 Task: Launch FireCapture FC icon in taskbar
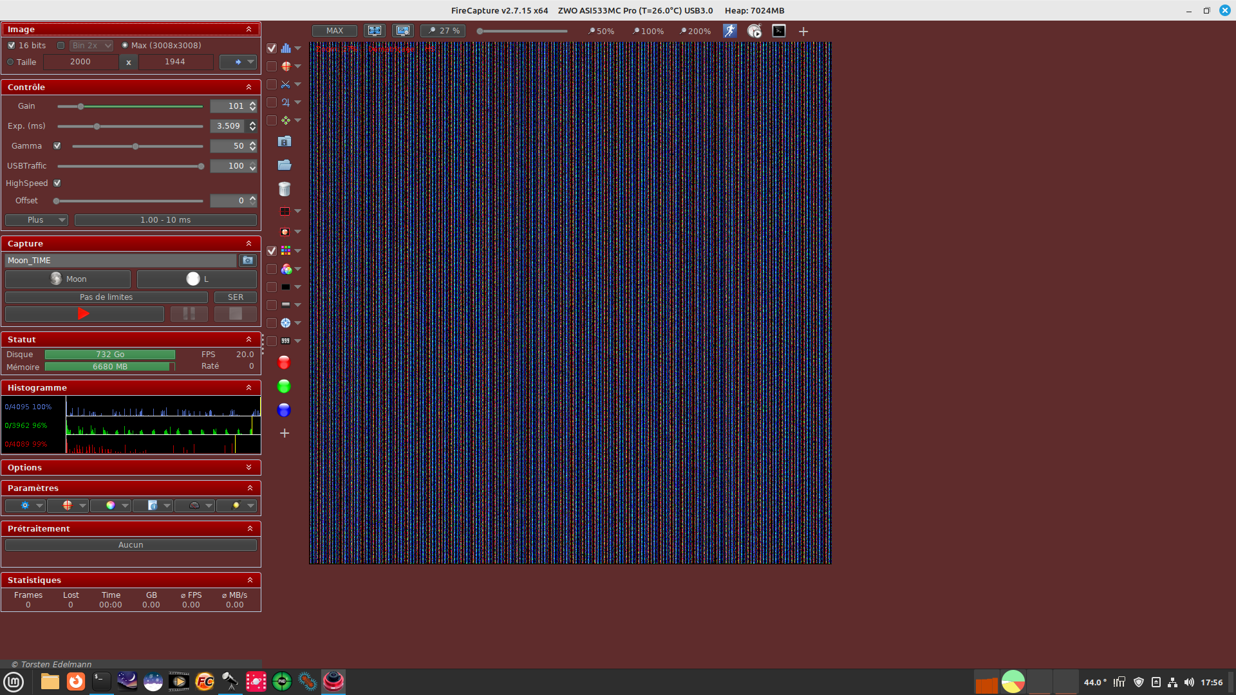(x=205, y=681)
